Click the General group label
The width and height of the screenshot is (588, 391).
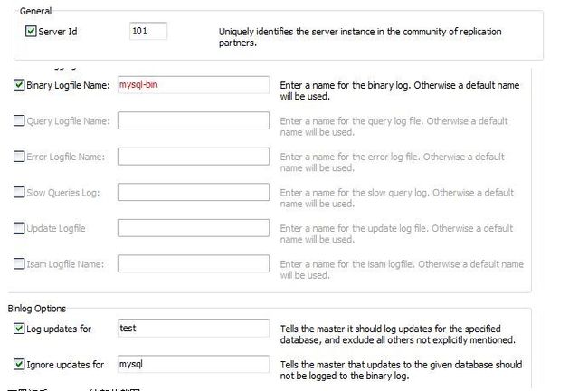pos(35,11)
